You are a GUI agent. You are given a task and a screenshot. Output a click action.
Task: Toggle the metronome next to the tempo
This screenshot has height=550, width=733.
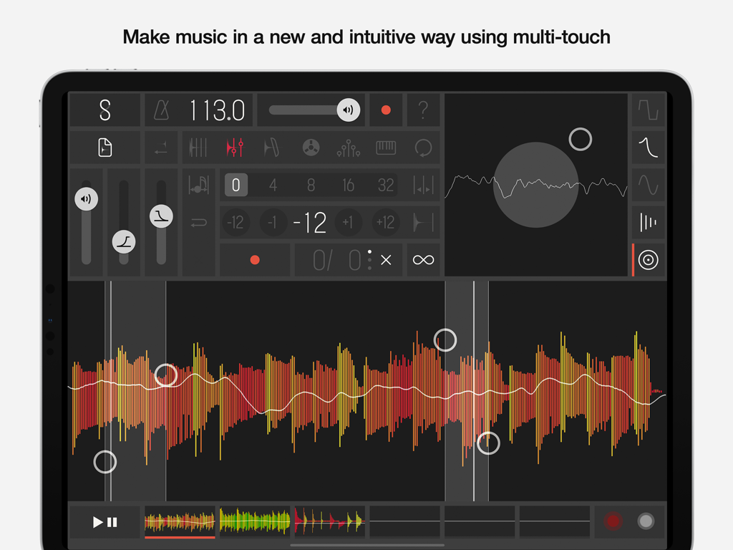click(160, 110)
